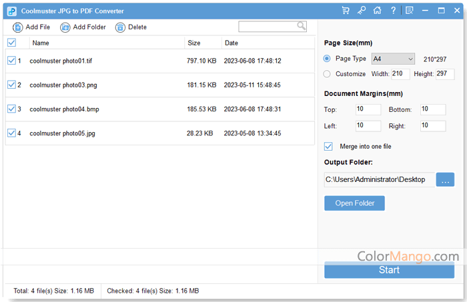Image resolution: width=467 pixels, height=302 pixels.
Task: Click date 2023-05-08 13:34:45
Action: tap(253, 133)
